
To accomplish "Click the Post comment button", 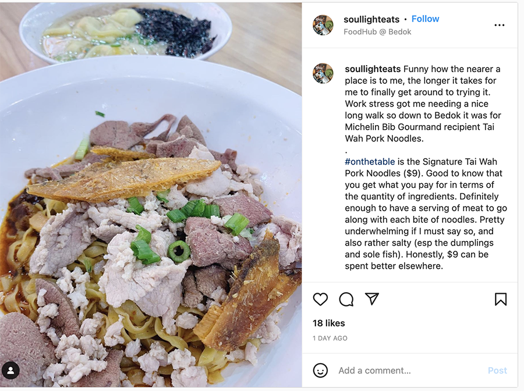I will click(x=497, y=371).
